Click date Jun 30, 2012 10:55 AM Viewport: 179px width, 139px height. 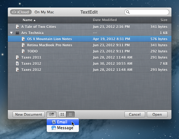click(112, 64)
